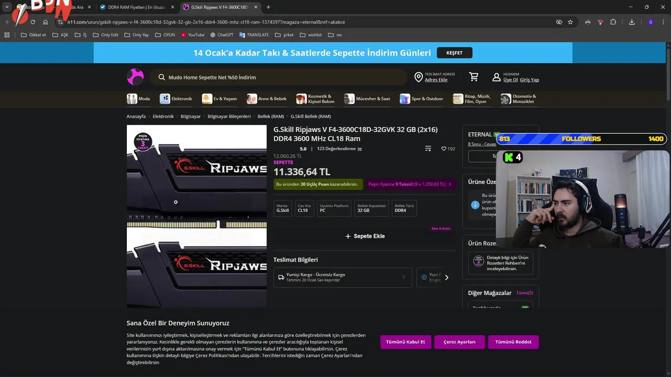
Task: Click the KEŞFET banner button
Action: [454, 53]
